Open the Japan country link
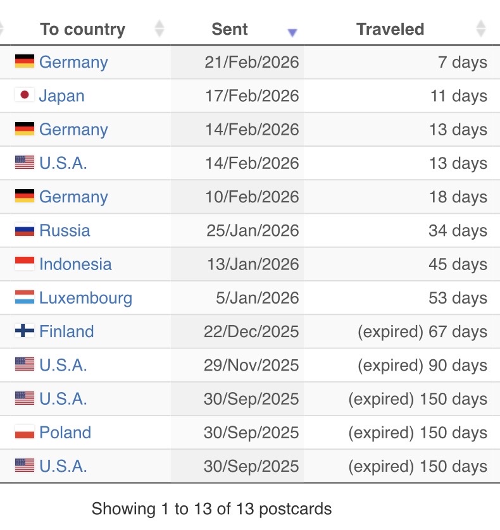The image size is (500, 530). click(61, 96)
